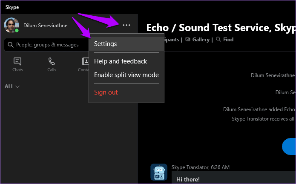This screenshot has width=296, height=184.
Task: Open the Chats tab
Action: tap(17, 65)
